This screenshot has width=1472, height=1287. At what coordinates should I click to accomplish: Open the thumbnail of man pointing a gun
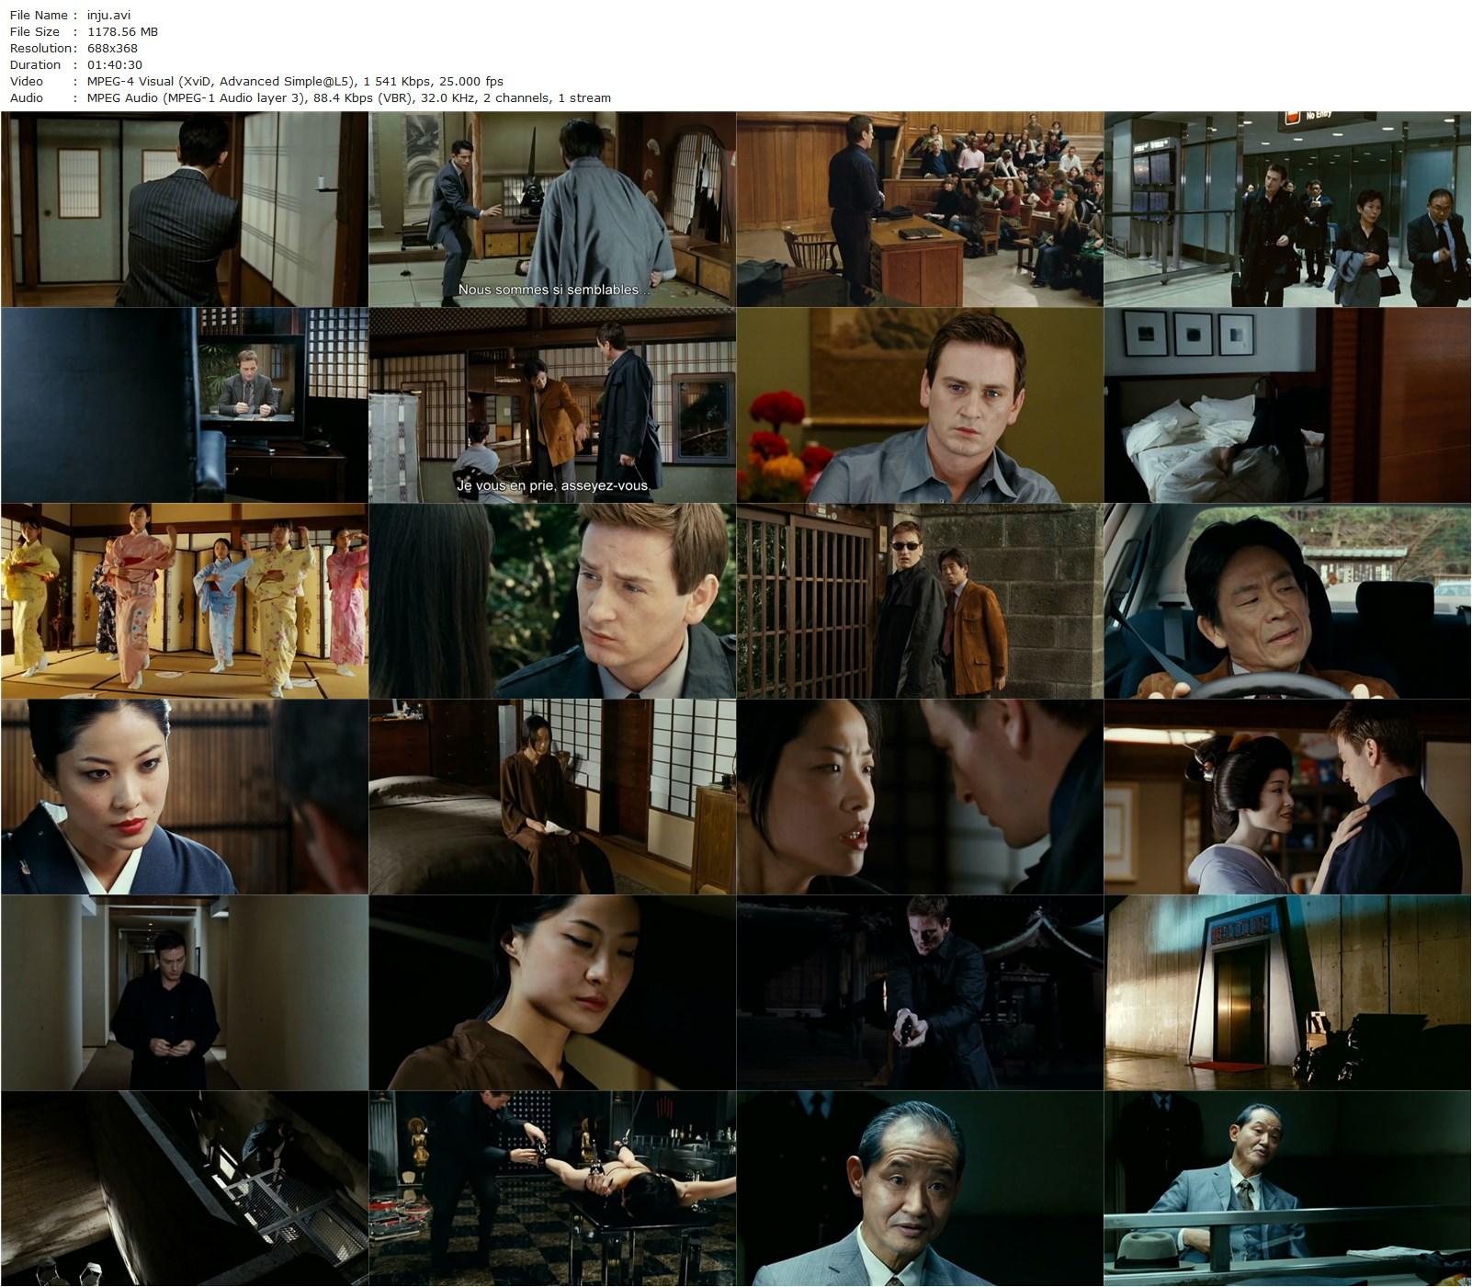click(x=920, y=993)
